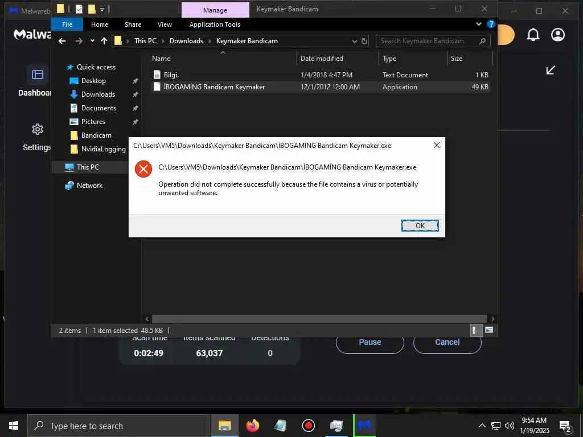Select This PC in navigation pane

pyautogui.click(x=88, y=167)
